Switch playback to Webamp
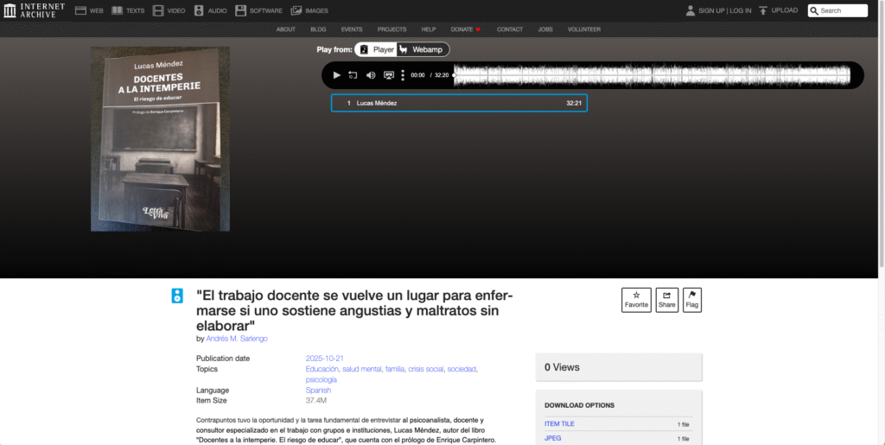 pyautogui.click(x=424, y=50)
